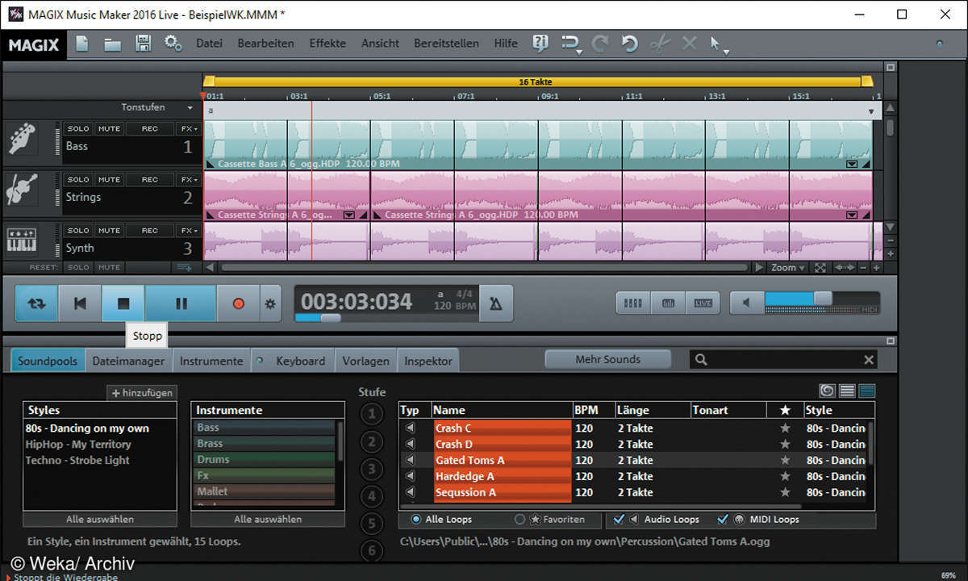Click the Soundpools search field
Screen dimensions: 968x581
click(x=784, y=360)
